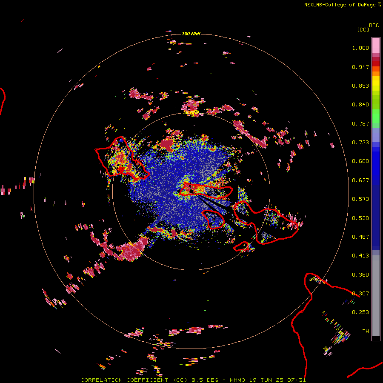Click the 0.467 scale value
Viewport: 383px width, 383px height.
[360, 237]
